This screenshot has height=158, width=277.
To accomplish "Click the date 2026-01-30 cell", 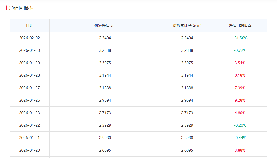I will pos(29,50).
